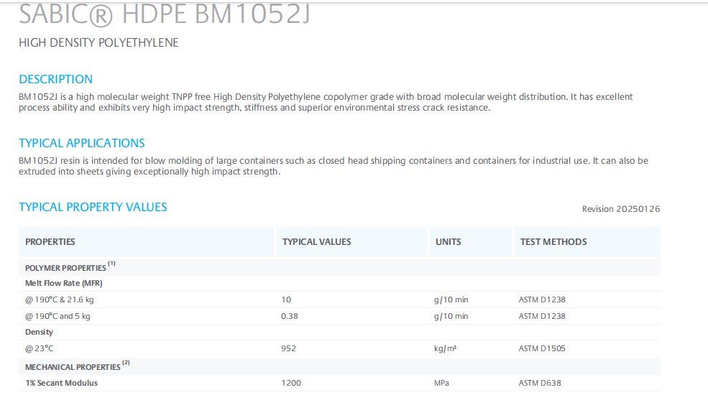Click the value 1200

point(291,384)
